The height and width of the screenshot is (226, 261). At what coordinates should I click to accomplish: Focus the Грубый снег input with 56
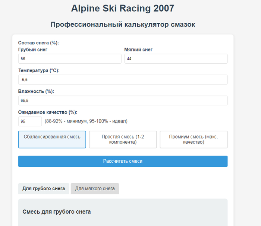70,59
